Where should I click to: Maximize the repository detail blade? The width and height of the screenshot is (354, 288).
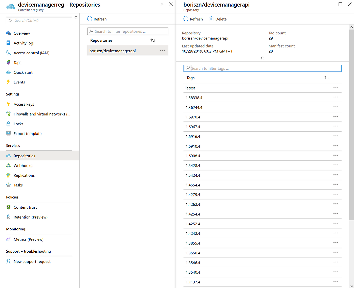[x=340, y=4]
